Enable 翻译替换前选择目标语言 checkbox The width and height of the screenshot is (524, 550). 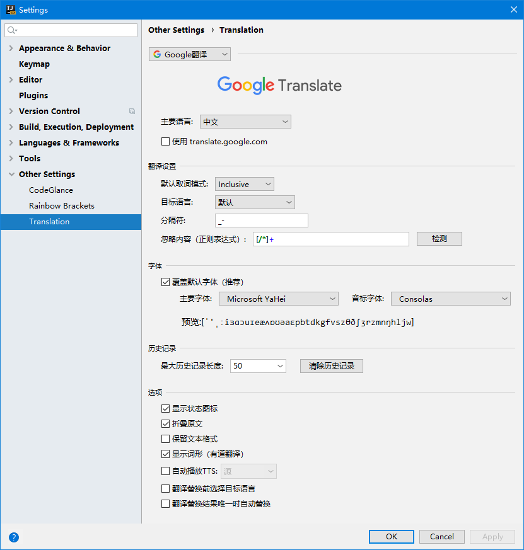coord(165,488)
